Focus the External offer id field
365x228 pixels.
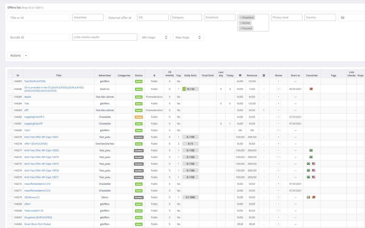pos(120,18)
